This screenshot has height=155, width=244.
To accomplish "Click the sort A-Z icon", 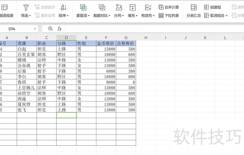I will pyautogui.click(x=63, y=7).
